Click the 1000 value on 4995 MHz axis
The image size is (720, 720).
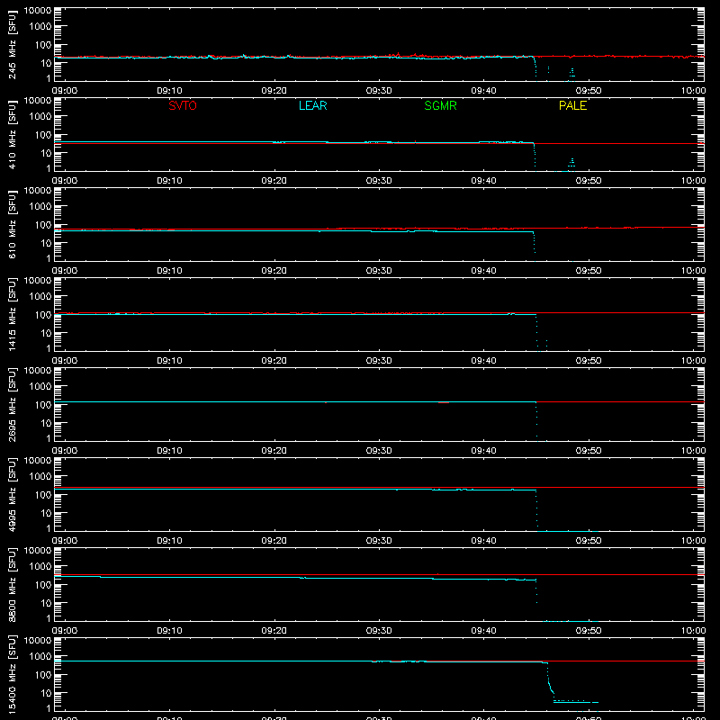tap(40, 477)
